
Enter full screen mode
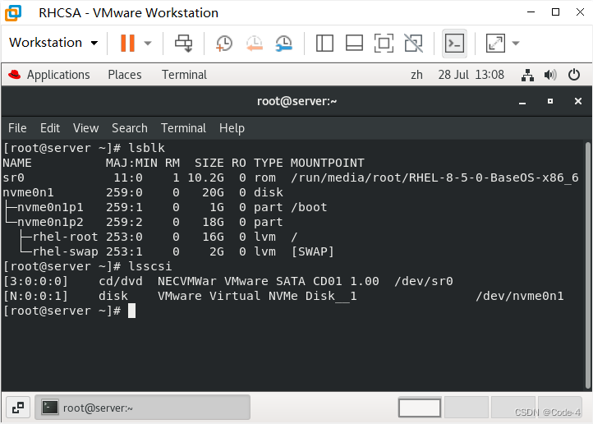[384, 43]
